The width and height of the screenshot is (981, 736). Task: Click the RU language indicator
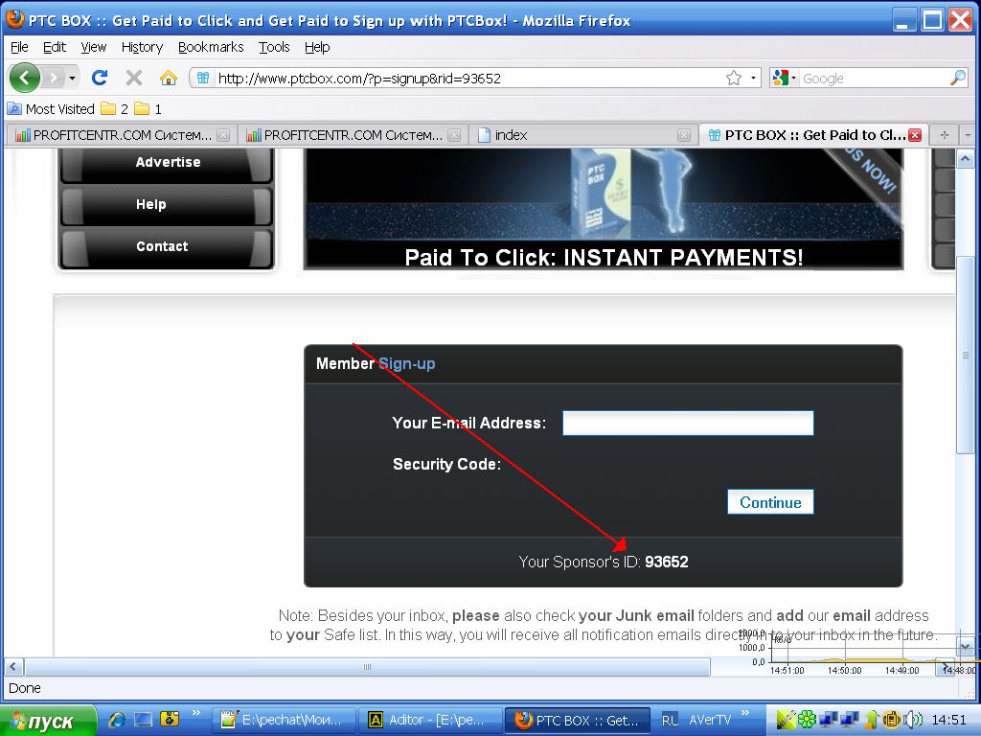pyautogui.click(x=670, y=721)
